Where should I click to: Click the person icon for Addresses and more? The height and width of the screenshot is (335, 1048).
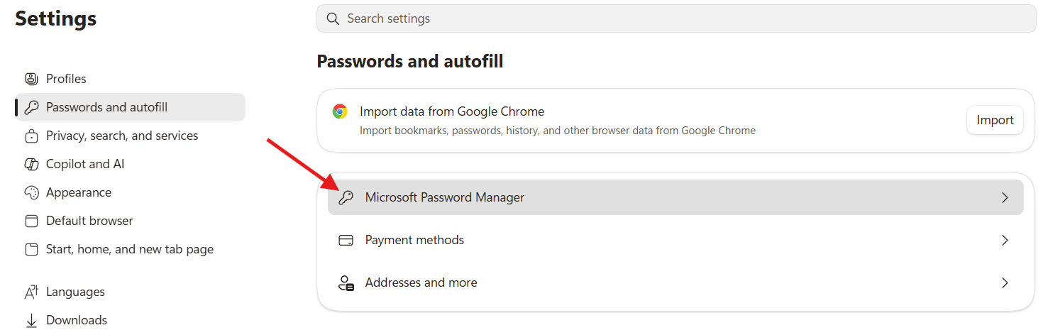[x=346, y=282]
